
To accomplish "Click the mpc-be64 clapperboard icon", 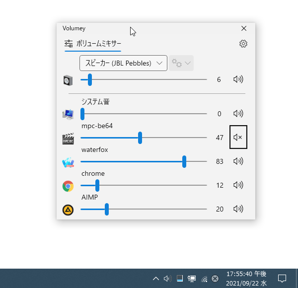I will [68, 139].
